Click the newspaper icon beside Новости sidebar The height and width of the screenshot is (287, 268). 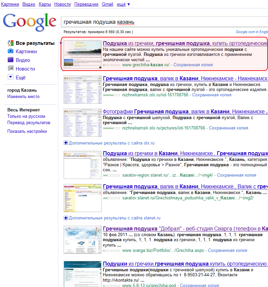[10, 68]
